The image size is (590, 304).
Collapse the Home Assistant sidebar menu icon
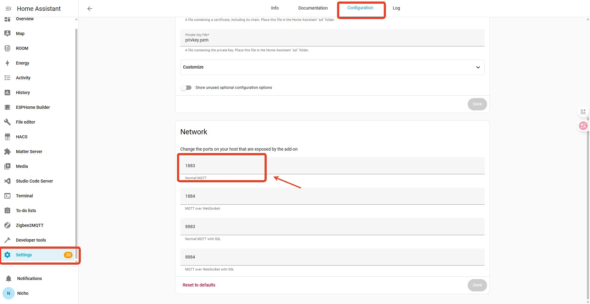(x=8, y=9)
